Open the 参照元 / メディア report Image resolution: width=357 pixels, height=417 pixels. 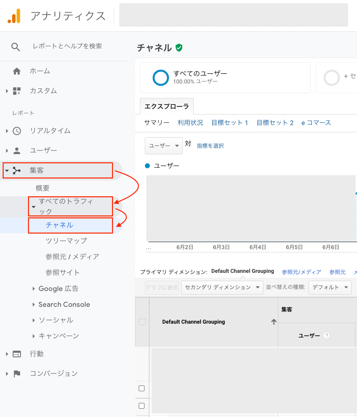pyautogui.click(x=72, y=257)
